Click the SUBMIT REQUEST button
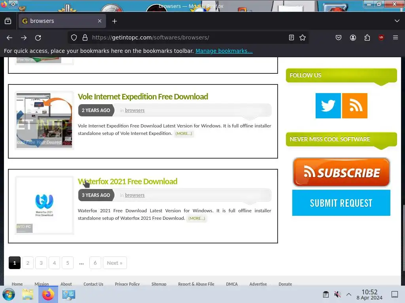The height and width of the screenshot is (303, 405). 341,203
